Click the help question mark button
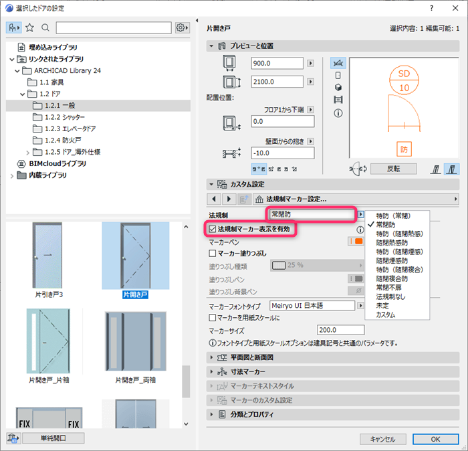 [432, 8]
